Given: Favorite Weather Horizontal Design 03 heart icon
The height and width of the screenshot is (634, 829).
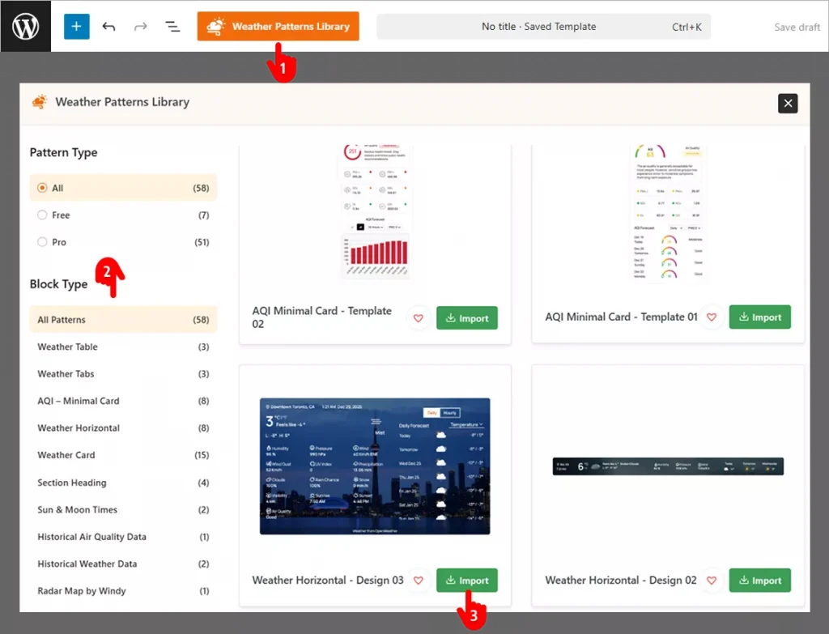Looking at the screenshot, I should 418,581.
